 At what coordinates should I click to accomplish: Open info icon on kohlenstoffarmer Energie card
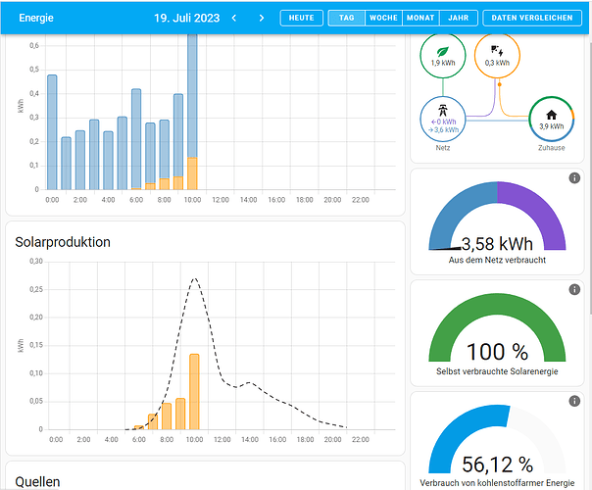(x=574, y=403)
